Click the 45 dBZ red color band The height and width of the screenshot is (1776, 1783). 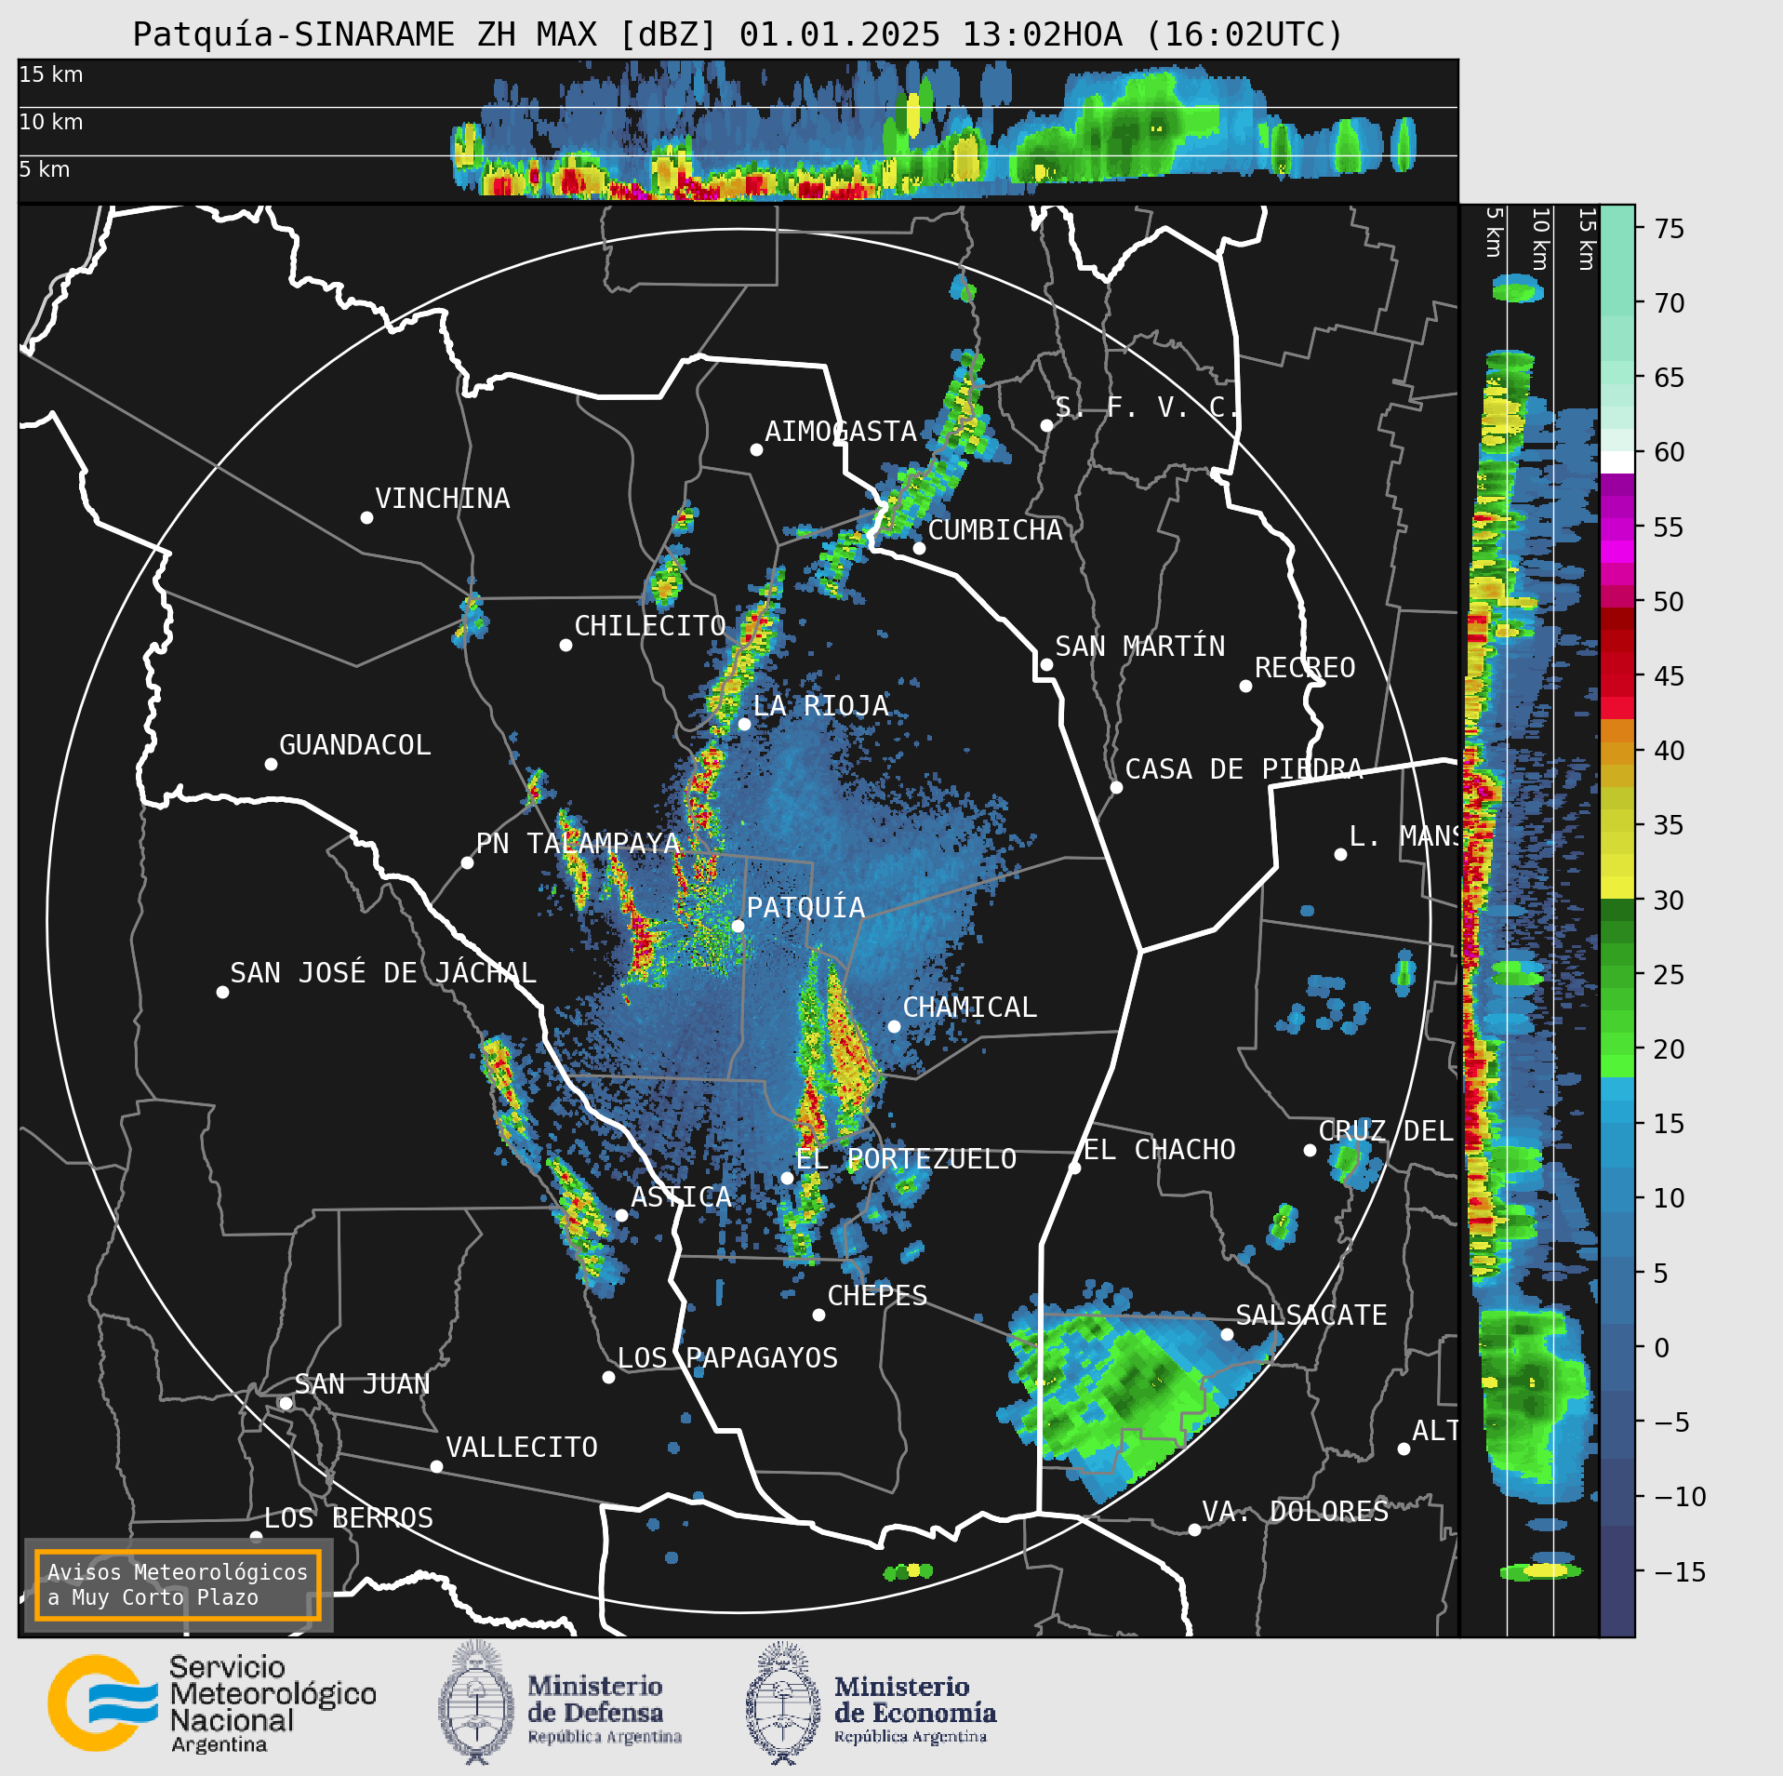[x=1617, y=675]
